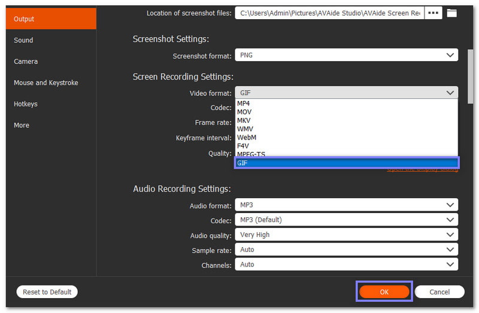Switch to the Sound settings tab
Image resolution: width=479 pixels, height=313 pixels.
point(24,40)
